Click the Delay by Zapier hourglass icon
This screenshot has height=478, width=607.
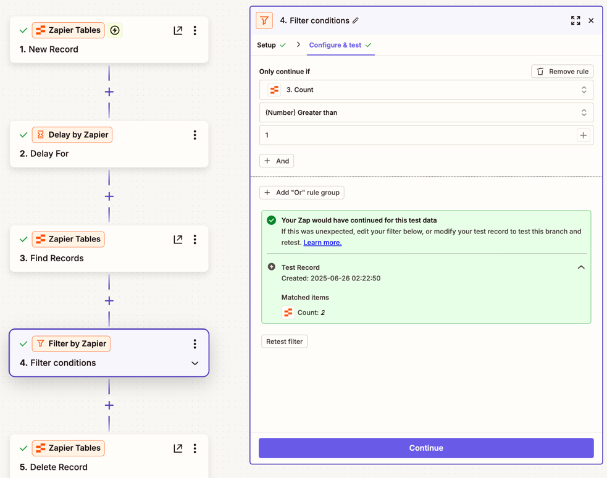click(x=41, y=135)
